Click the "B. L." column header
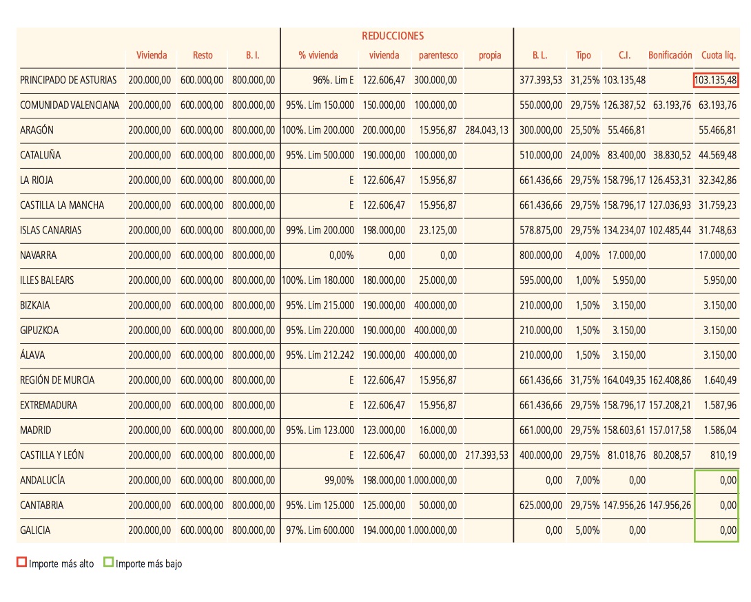The image size is (751, 602). tap(539, 55)
